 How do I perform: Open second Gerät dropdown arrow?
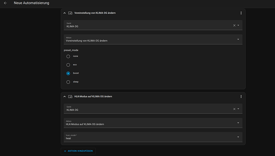point(238,109)
